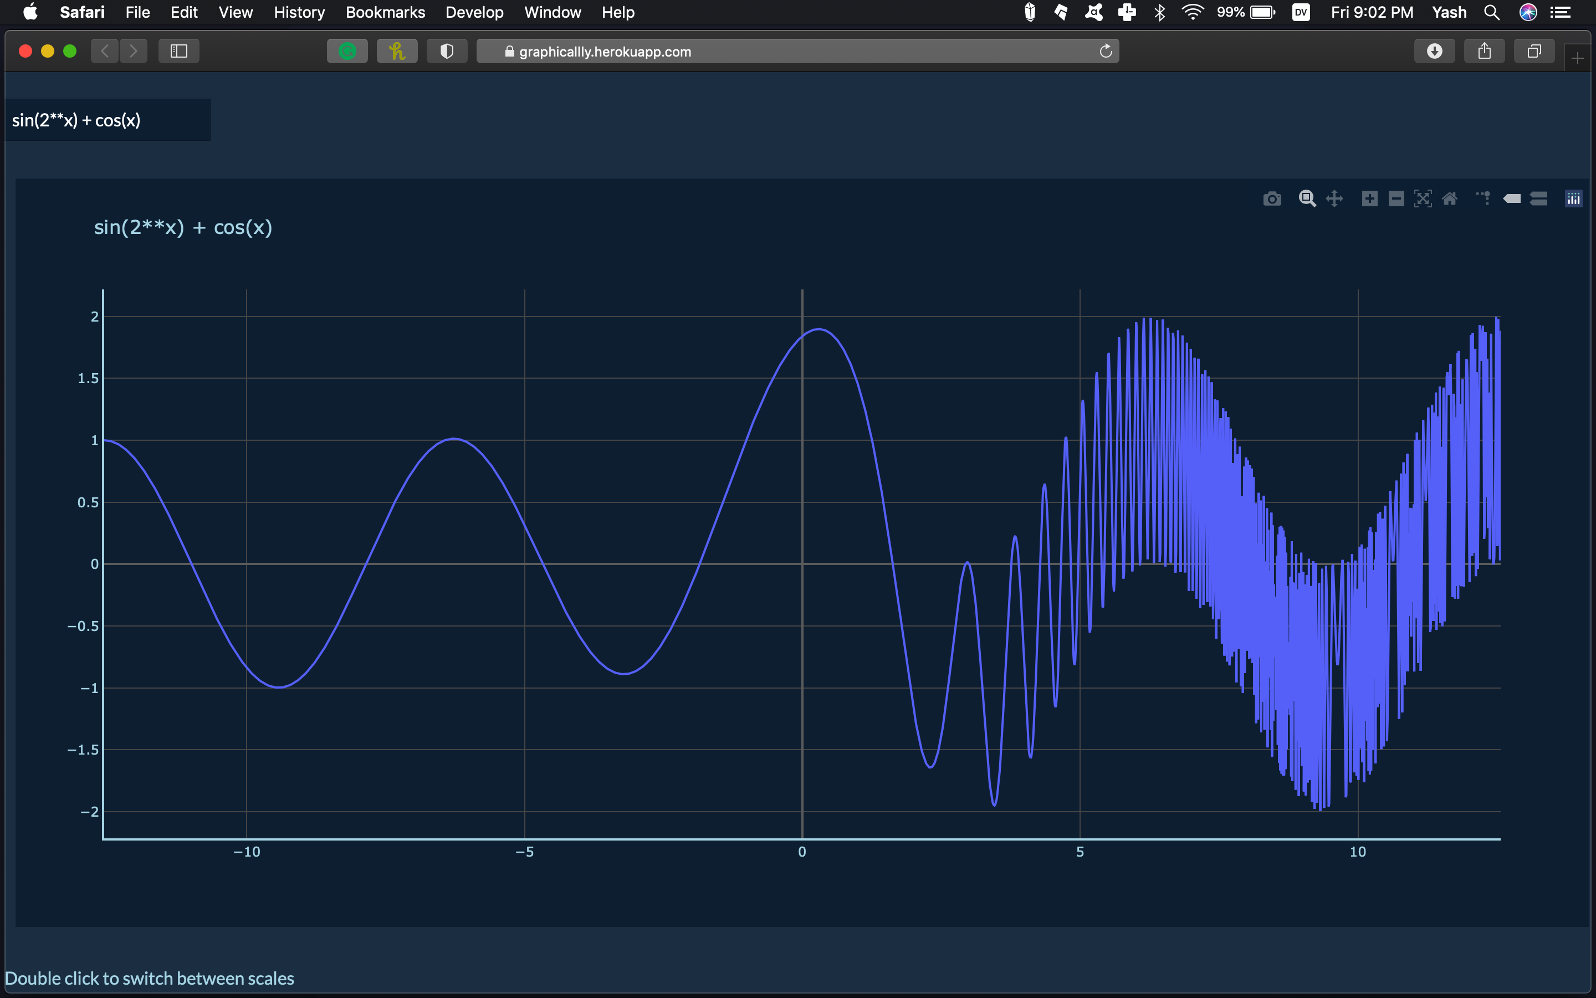Click the 'Double click to switch between scales' text

[x=150, y=978]
